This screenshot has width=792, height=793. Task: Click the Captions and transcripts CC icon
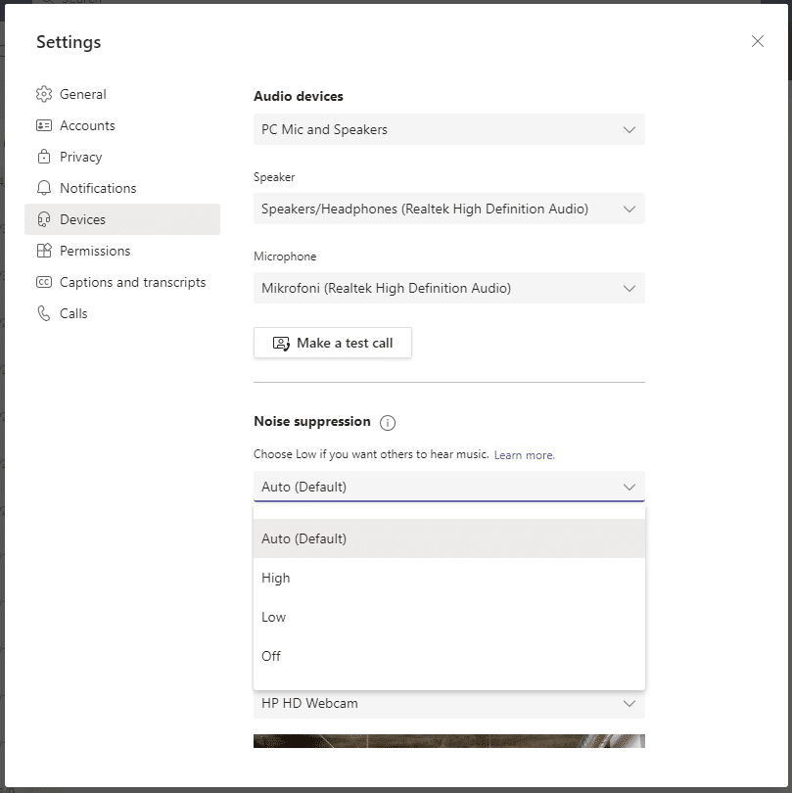tap(43, 282)
